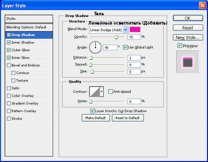Viewport: 208px width, 162px height.
Task: Focus the Noise percent input field
Action: [x=134, y=101]
